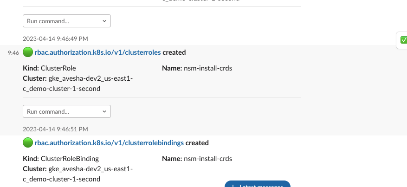Click cluster name in ClusterRole message
The image size is (407, 187).
[78, 84]
